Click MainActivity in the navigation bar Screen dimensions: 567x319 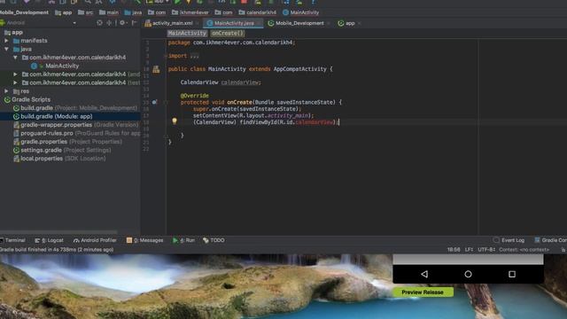[301, 12]
